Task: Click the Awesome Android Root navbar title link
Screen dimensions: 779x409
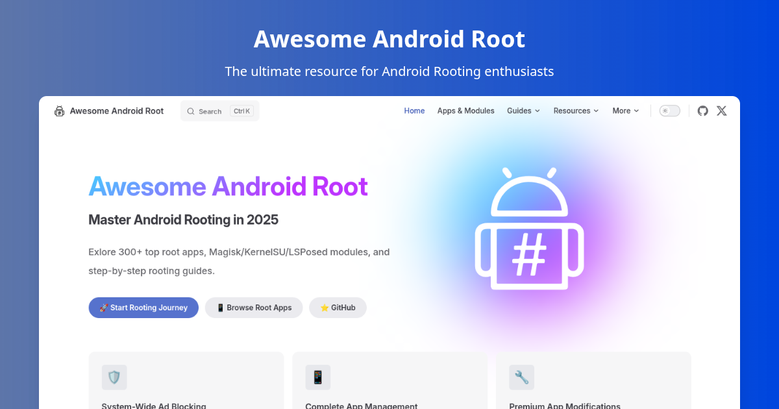Action: 117,111
